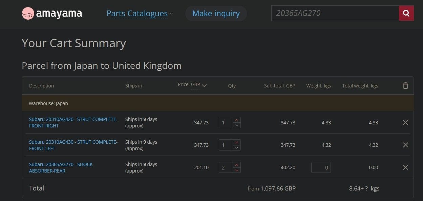
Task: Remove the 20365AG270 rear shock absorber
Action: [x=405, y=167]
